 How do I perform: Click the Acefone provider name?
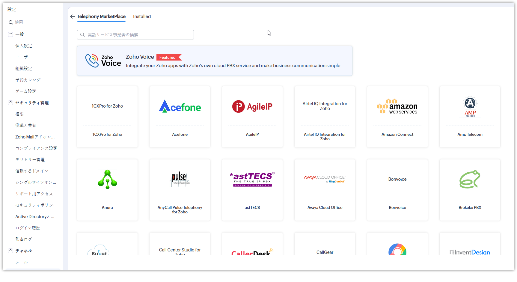tap(180, 134)
